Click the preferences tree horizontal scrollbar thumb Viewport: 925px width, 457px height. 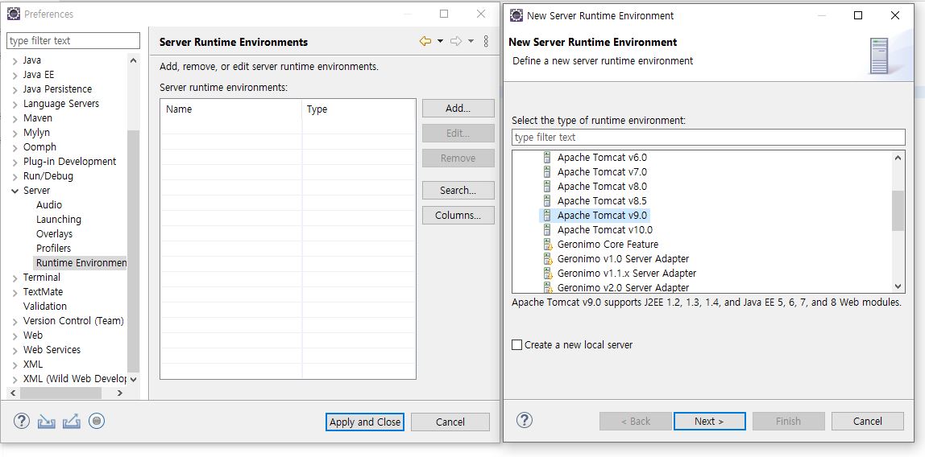tap(62, 393)
